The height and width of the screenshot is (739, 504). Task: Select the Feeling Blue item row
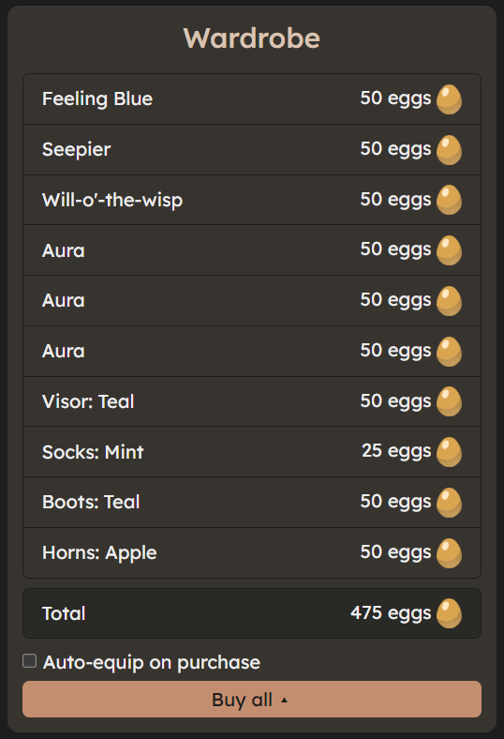tap(252, 99)
